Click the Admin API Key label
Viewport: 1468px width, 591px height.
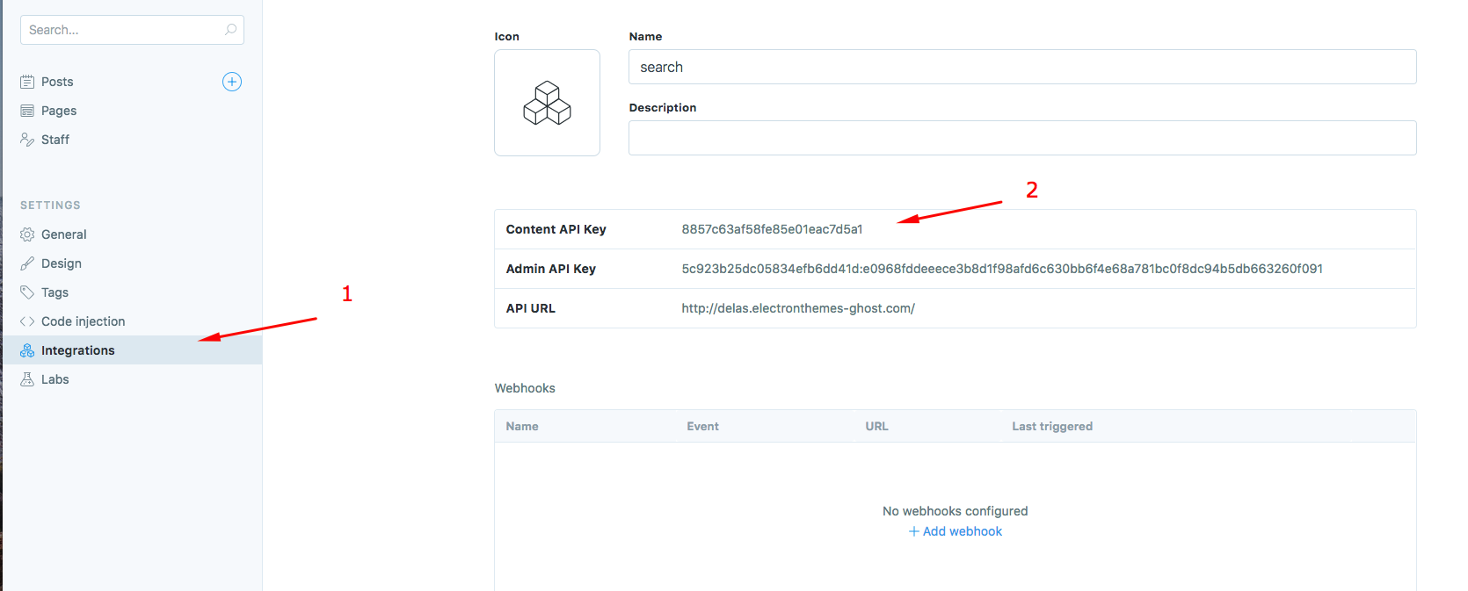pos(551,269)
